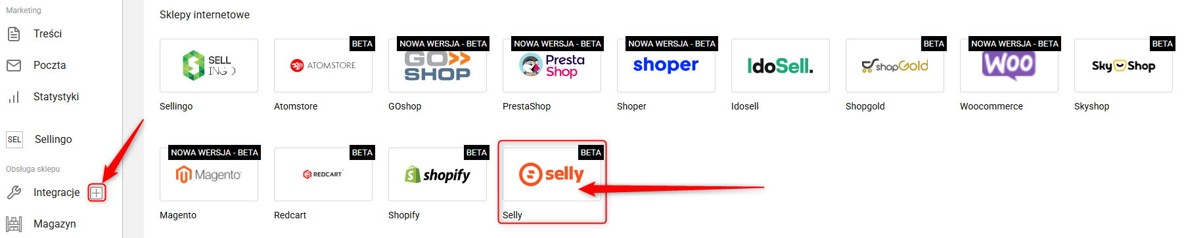Open the Statystyki bar chart icon

[x=14, y=97]
